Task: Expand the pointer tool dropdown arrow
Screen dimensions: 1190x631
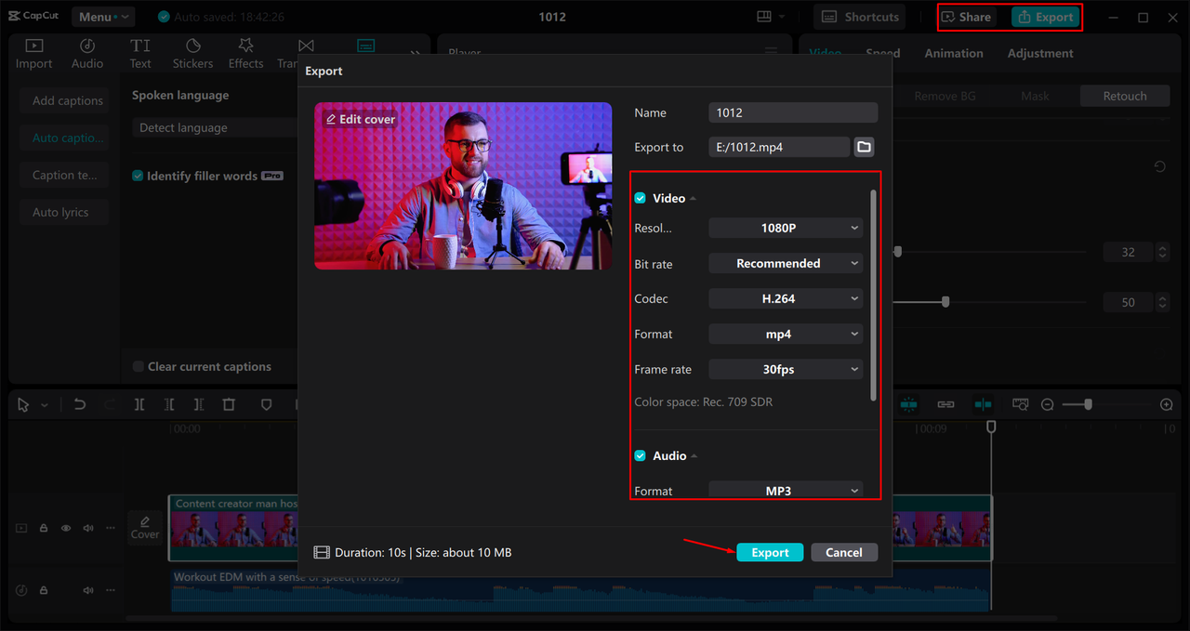Action: pyautogui.click(x=45, y=404)
